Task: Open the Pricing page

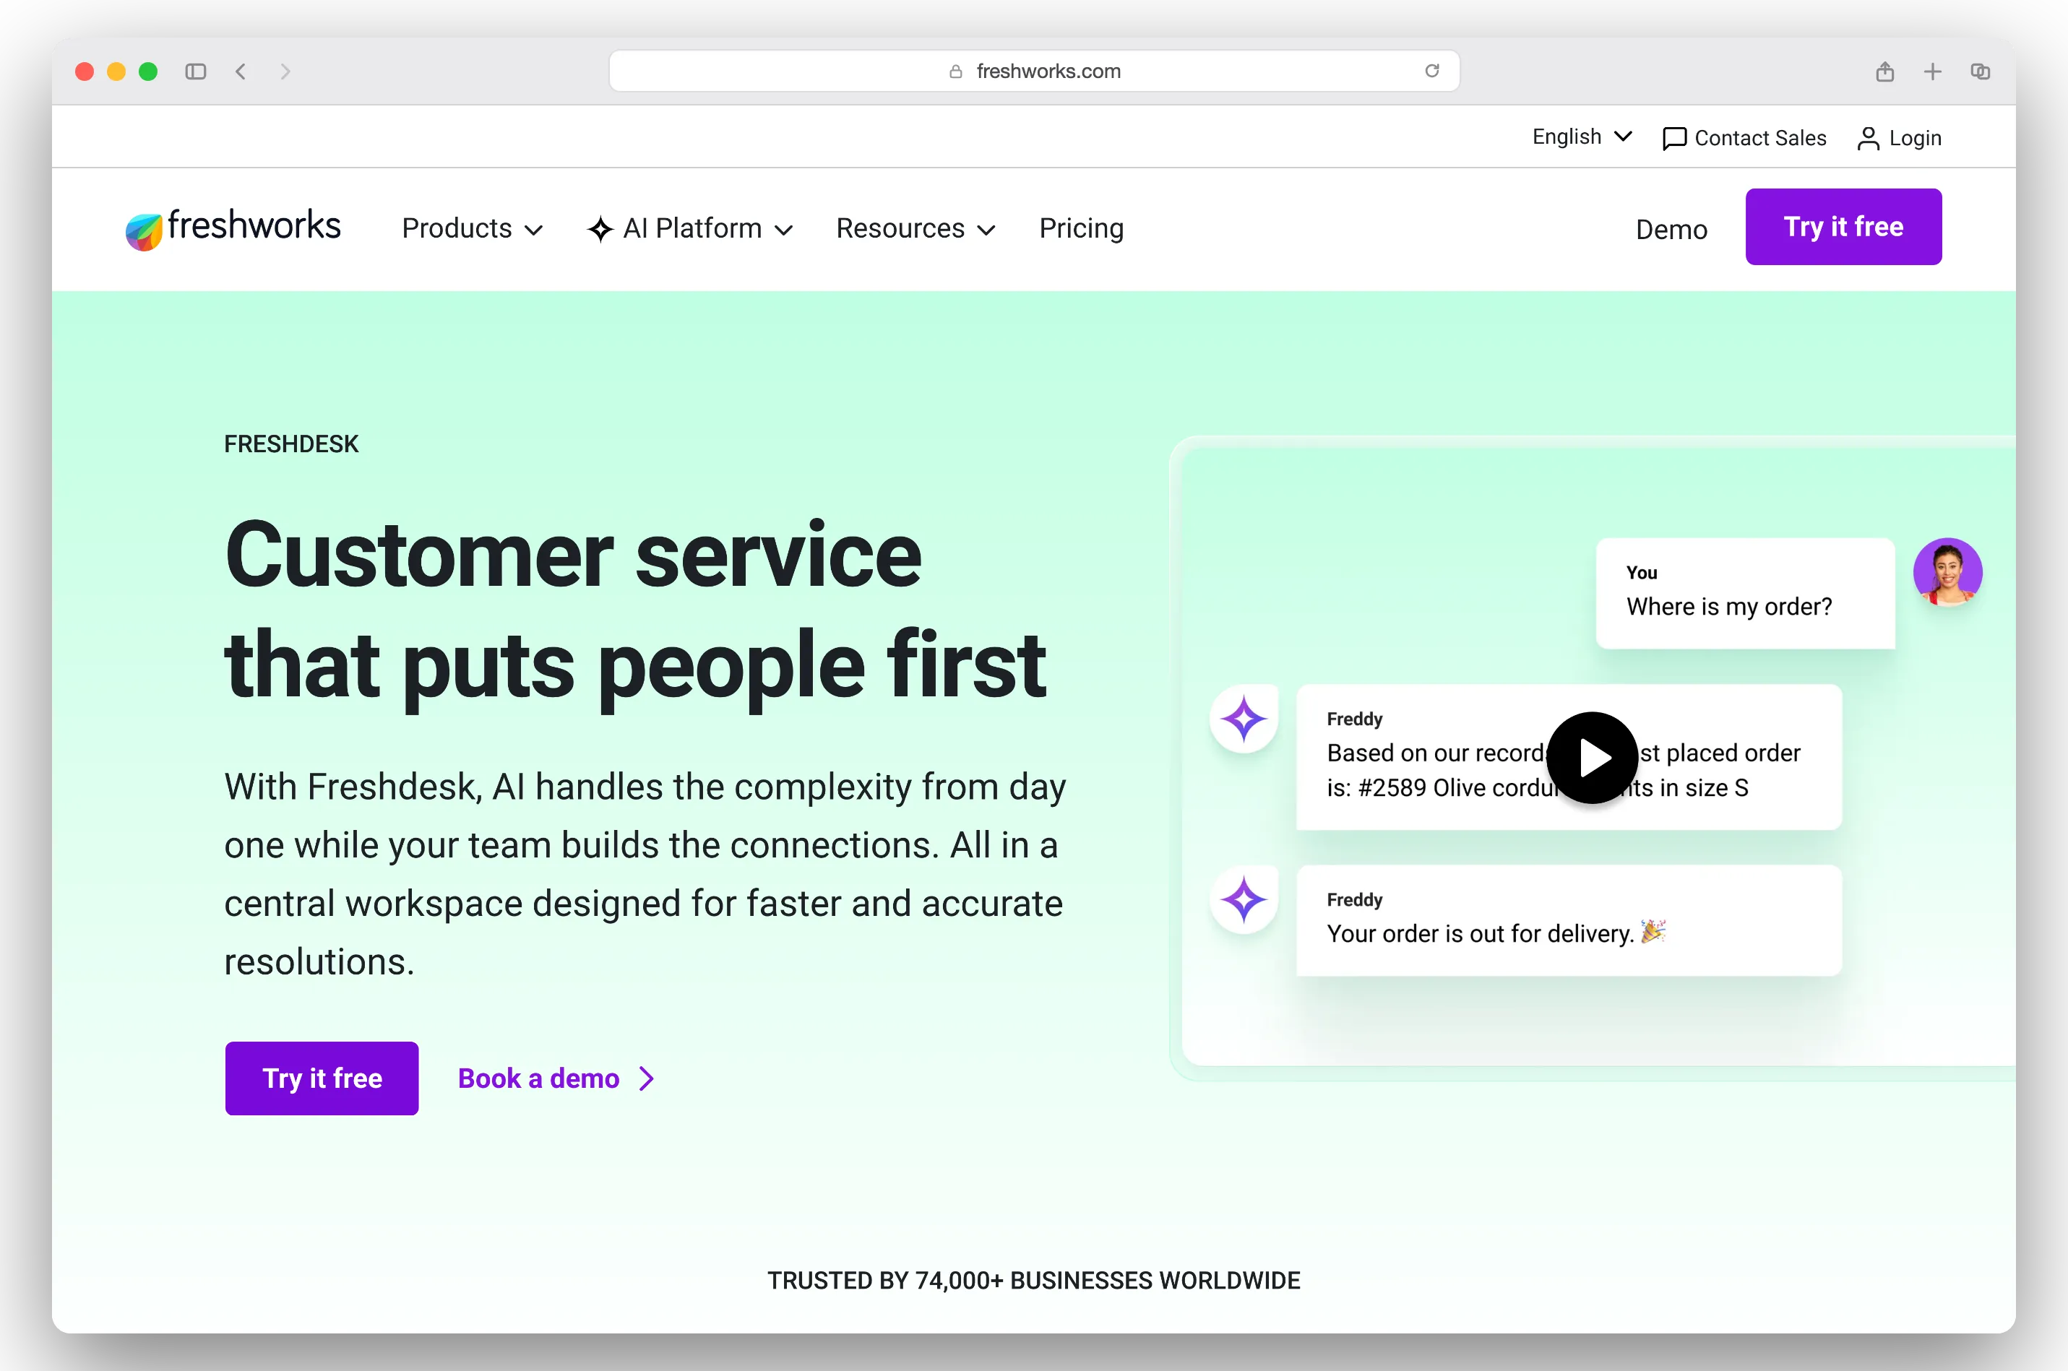Action: [1081, 228]
